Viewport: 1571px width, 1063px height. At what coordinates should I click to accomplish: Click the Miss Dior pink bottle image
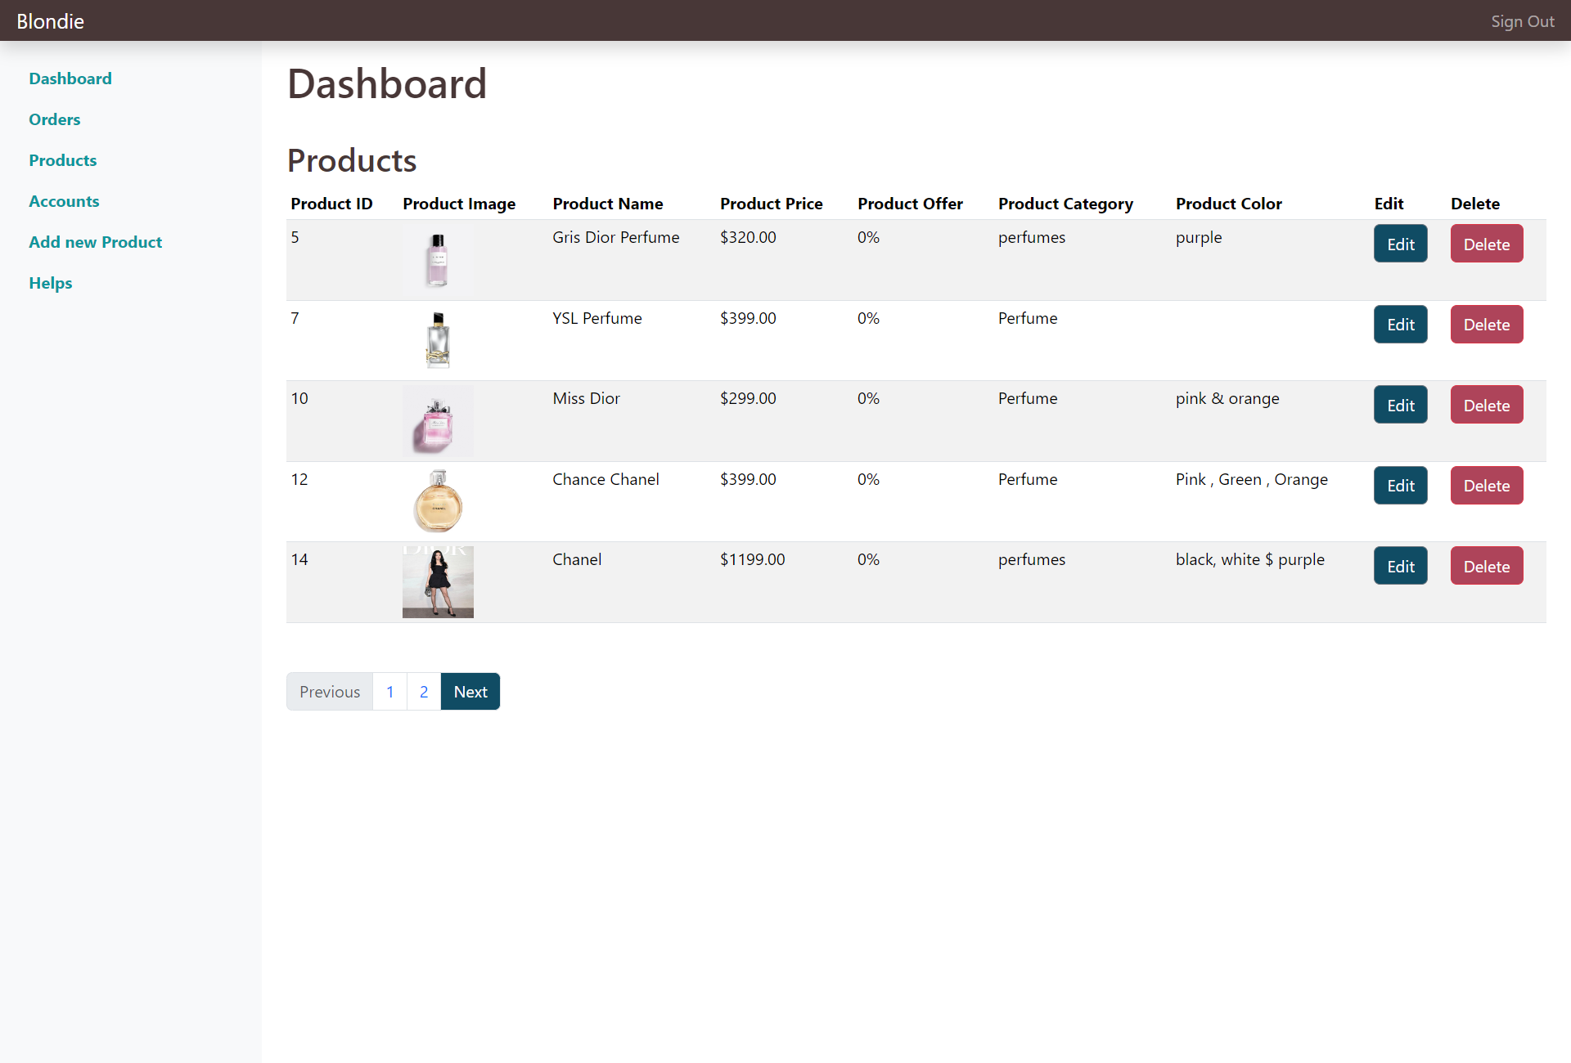pos(438,420)
